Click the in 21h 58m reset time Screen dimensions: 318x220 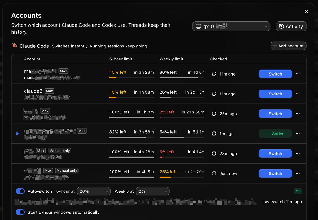[x=193, y=112]
